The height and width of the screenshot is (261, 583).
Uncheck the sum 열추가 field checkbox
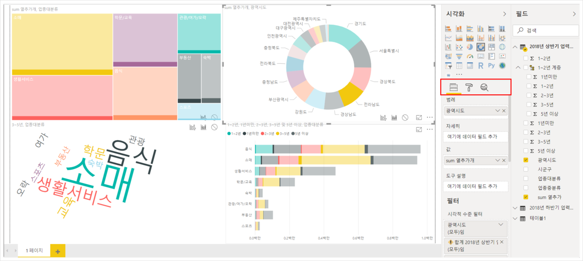526,197
